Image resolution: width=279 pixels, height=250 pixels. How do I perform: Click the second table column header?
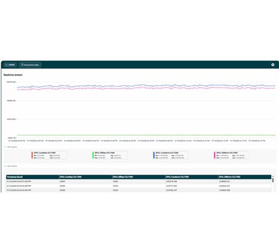(x=85, y=177)
